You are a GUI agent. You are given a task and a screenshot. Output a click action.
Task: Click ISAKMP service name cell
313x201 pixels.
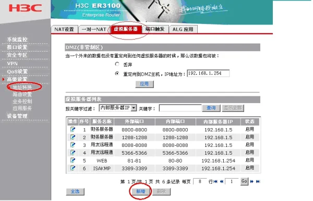pos(102,169)
